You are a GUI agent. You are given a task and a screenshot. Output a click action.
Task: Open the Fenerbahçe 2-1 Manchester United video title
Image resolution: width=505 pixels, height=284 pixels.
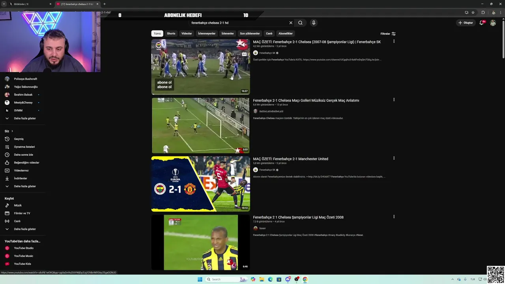[x=290, y=159]
